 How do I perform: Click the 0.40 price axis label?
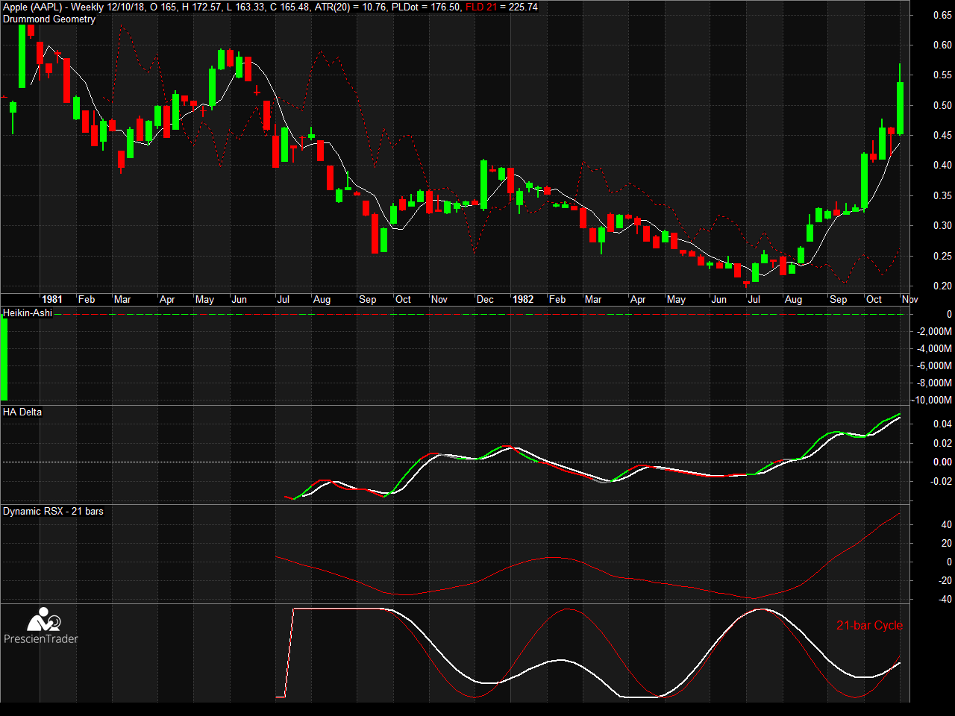point(942,166)
